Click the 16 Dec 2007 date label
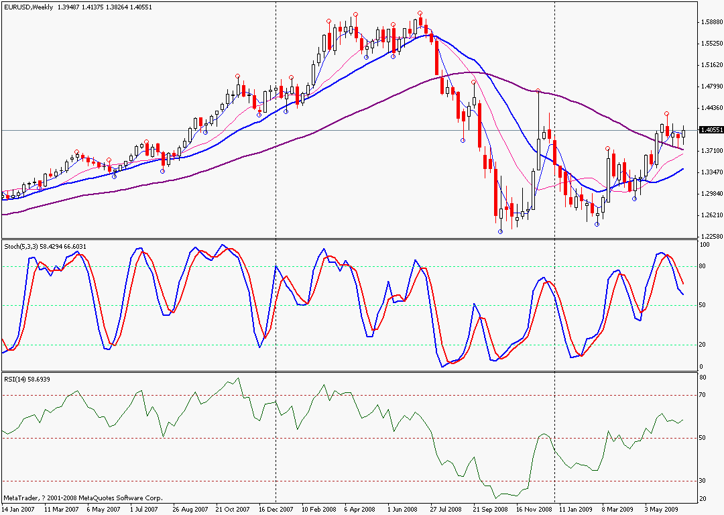Viewport: 724px width, 515px height. pyautogui.click(x=276, y=510)
